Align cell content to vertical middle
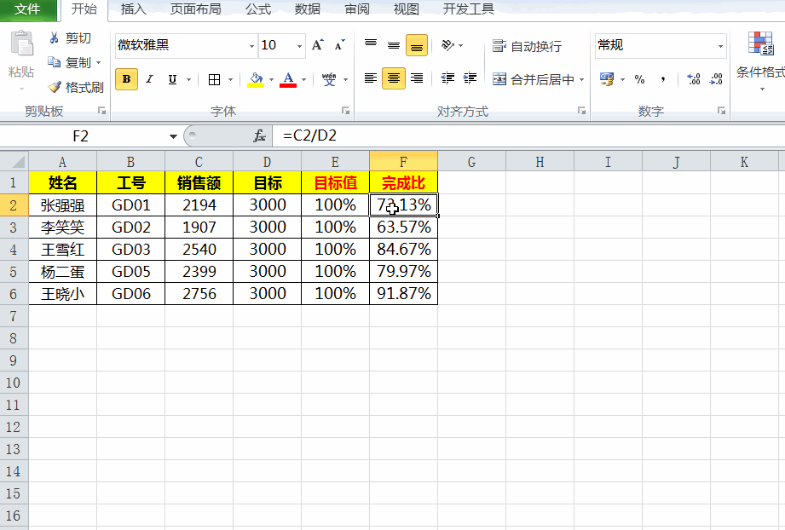The image size is (785, 530). (x=394, y=45)
